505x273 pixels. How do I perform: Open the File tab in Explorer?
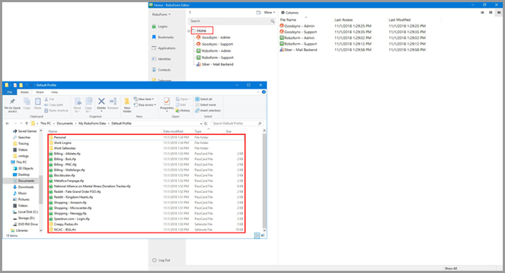point(9,92)
